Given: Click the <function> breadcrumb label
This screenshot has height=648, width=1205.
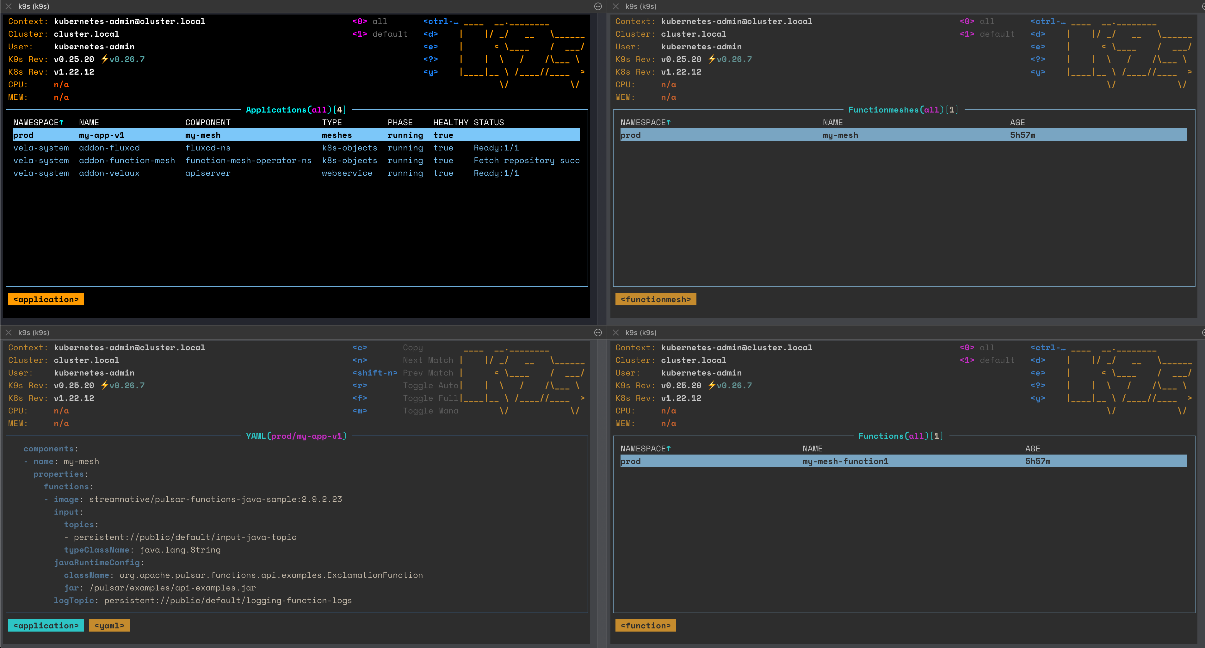Looking at the screenshot, I should (645, 626).
